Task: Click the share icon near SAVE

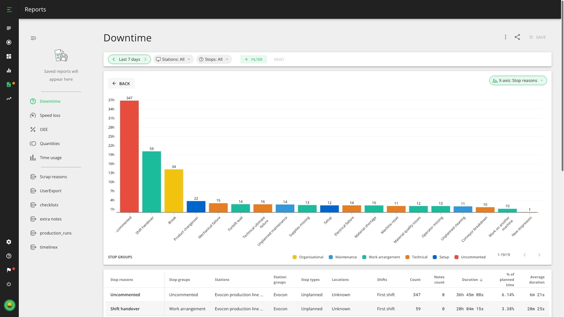Action: tap(517, 37)
